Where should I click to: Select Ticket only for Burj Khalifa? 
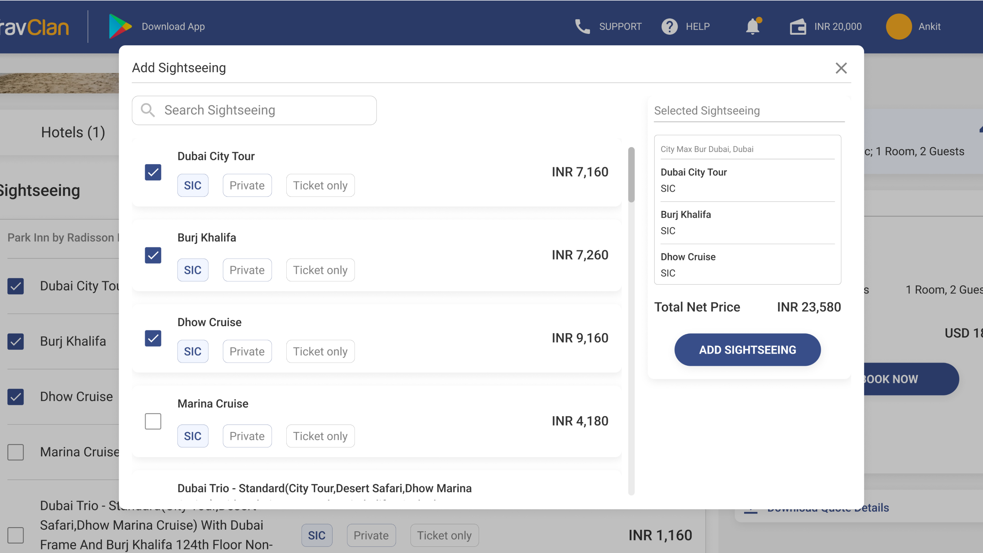(x=320, y=270)
